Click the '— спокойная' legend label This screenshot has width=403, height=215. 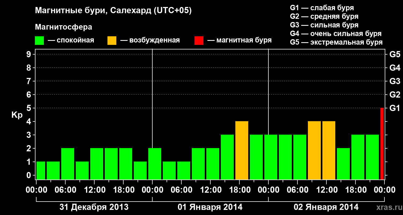coord(71,41)
